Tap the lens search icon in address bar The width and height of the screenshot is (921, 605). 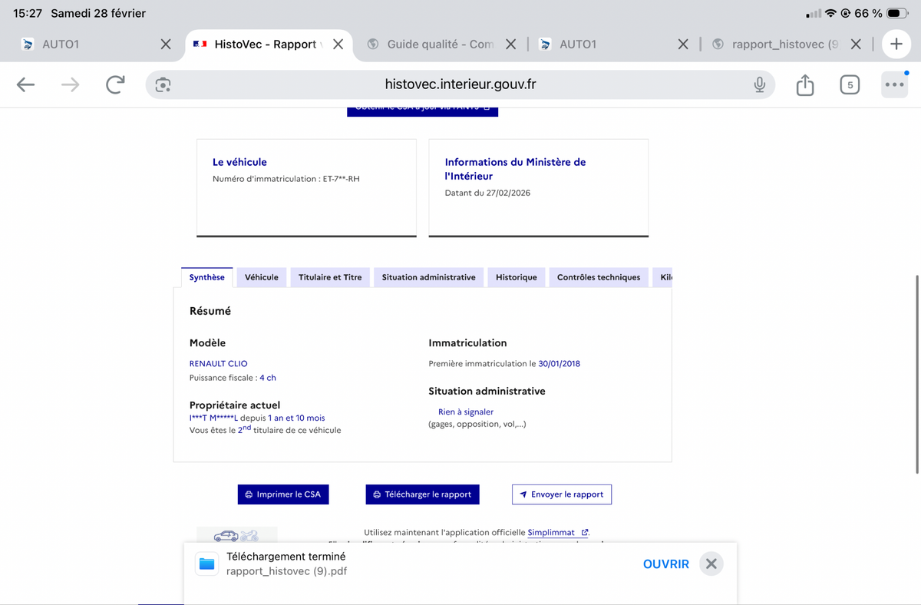tap(163, 85)
